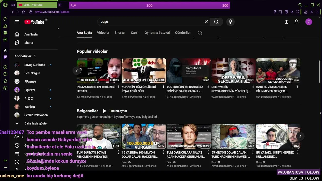This screenshot has height=181, width=322.
Task: Click the page vertical scrollbar
Action: point(320,71)
